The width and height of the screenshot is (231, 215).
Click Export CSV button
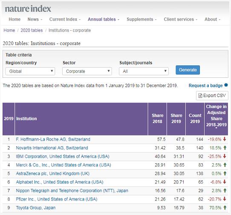pyautogui.click(x=212, y=96)
